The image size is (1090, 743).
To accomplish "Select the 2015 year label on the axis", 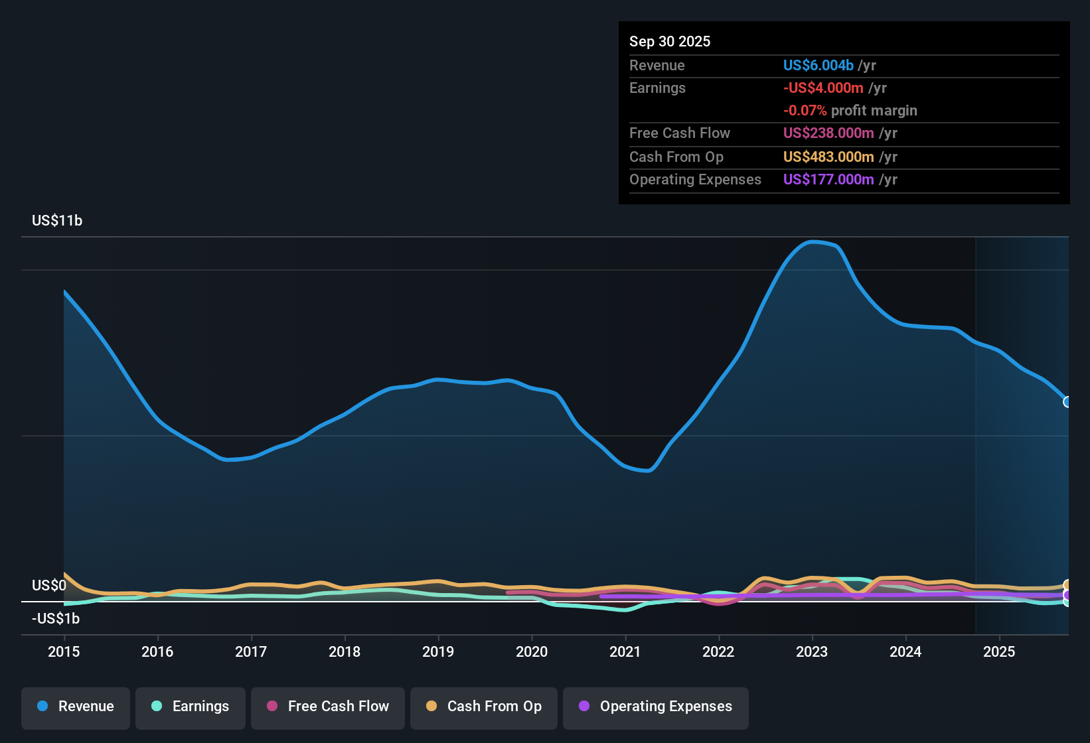I will pos(64,652).
